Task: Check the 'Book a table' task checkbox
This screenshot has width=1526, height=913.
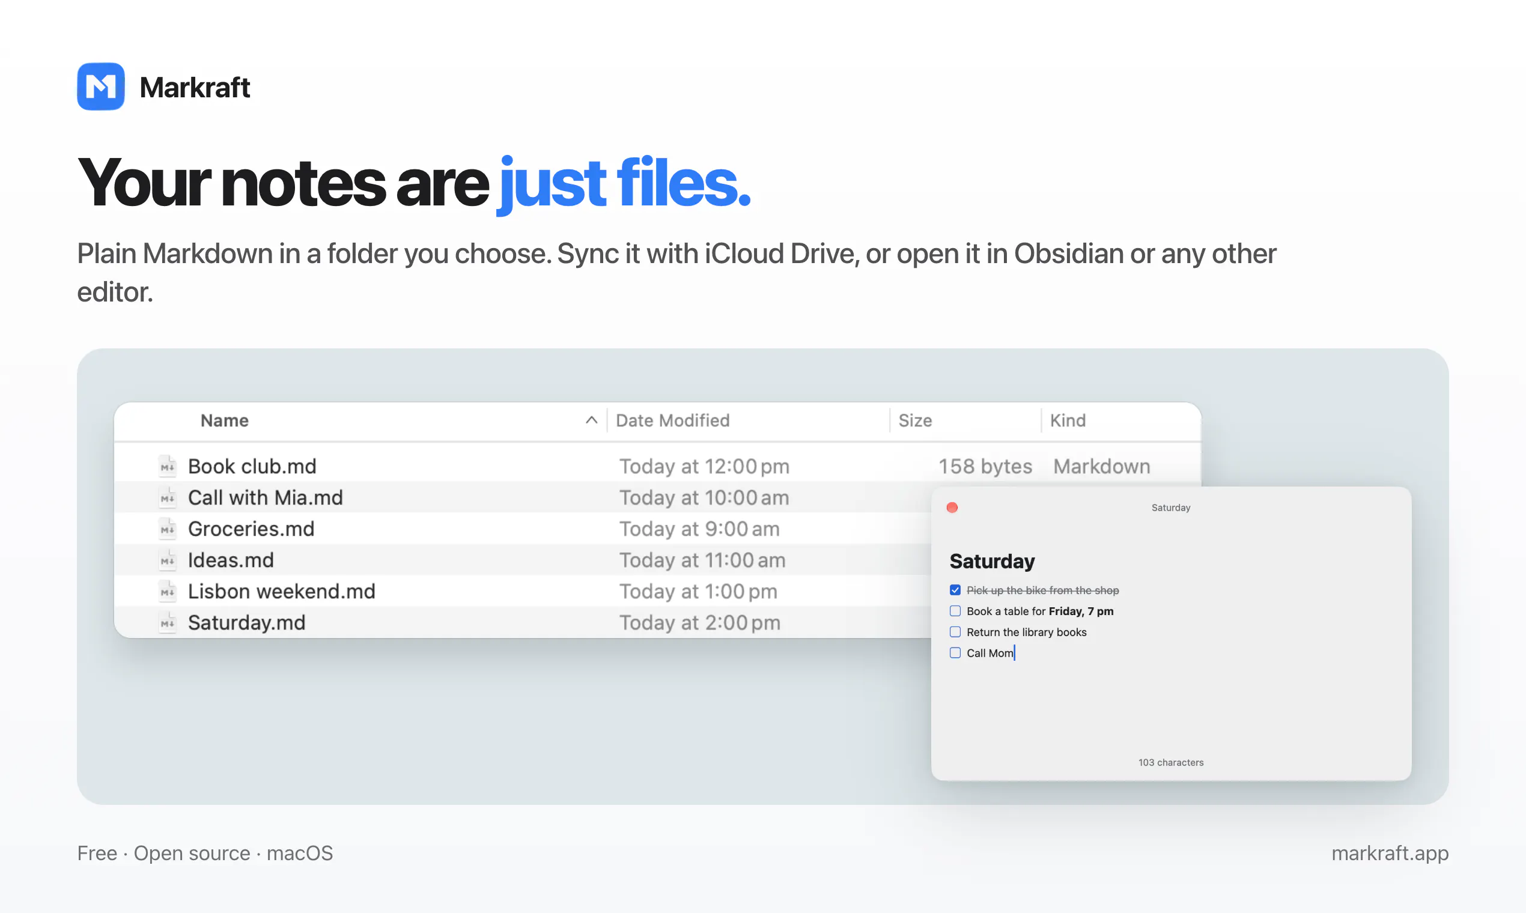Action: pos(955,611)
